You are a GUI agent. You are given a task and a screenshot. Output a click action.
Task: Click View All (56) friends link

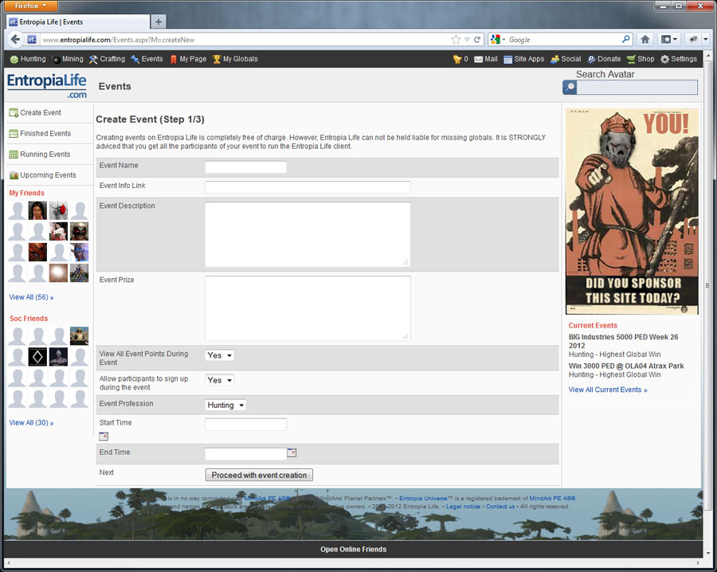(x=31, y=297)
